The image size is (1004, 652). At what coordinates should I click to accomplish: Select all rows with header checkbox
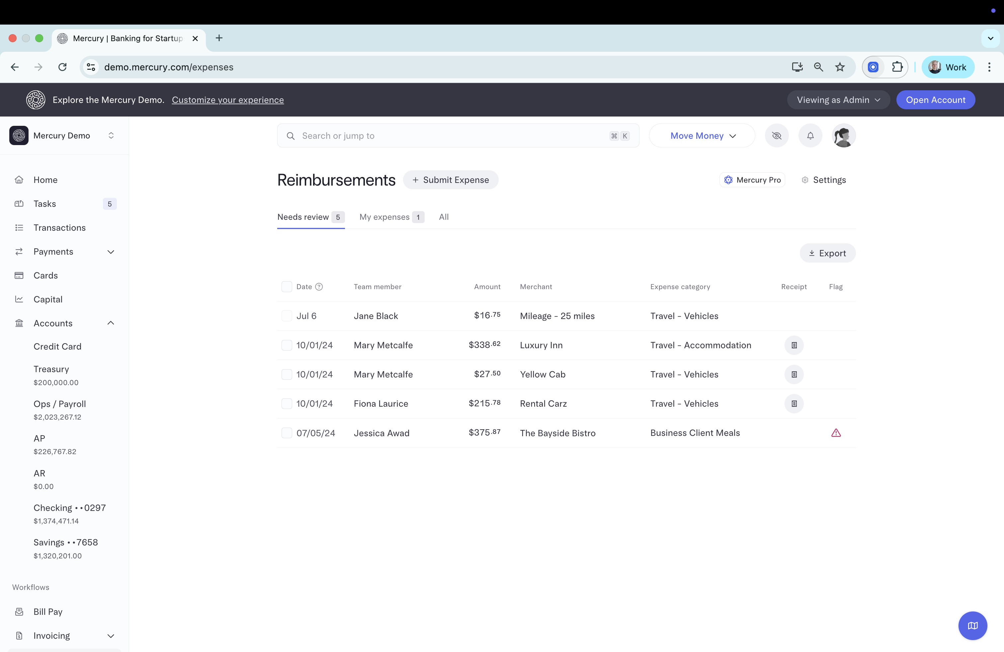pyautogui.click(x=287, y=287)
